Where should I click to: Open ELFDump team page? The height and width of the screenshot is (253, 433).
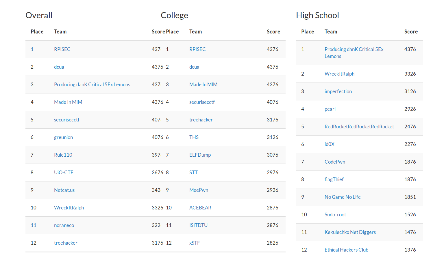pos(200,155)
